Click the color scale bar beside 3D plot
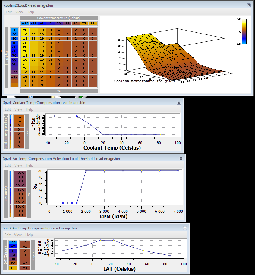Screen dimensions: 255x275 (x=244, y=31)
